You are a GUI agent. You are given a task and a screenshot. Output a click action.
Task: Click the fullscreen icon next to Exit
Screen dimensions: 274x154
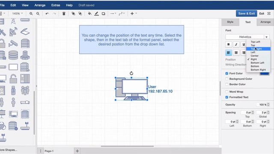click(269, 13)
